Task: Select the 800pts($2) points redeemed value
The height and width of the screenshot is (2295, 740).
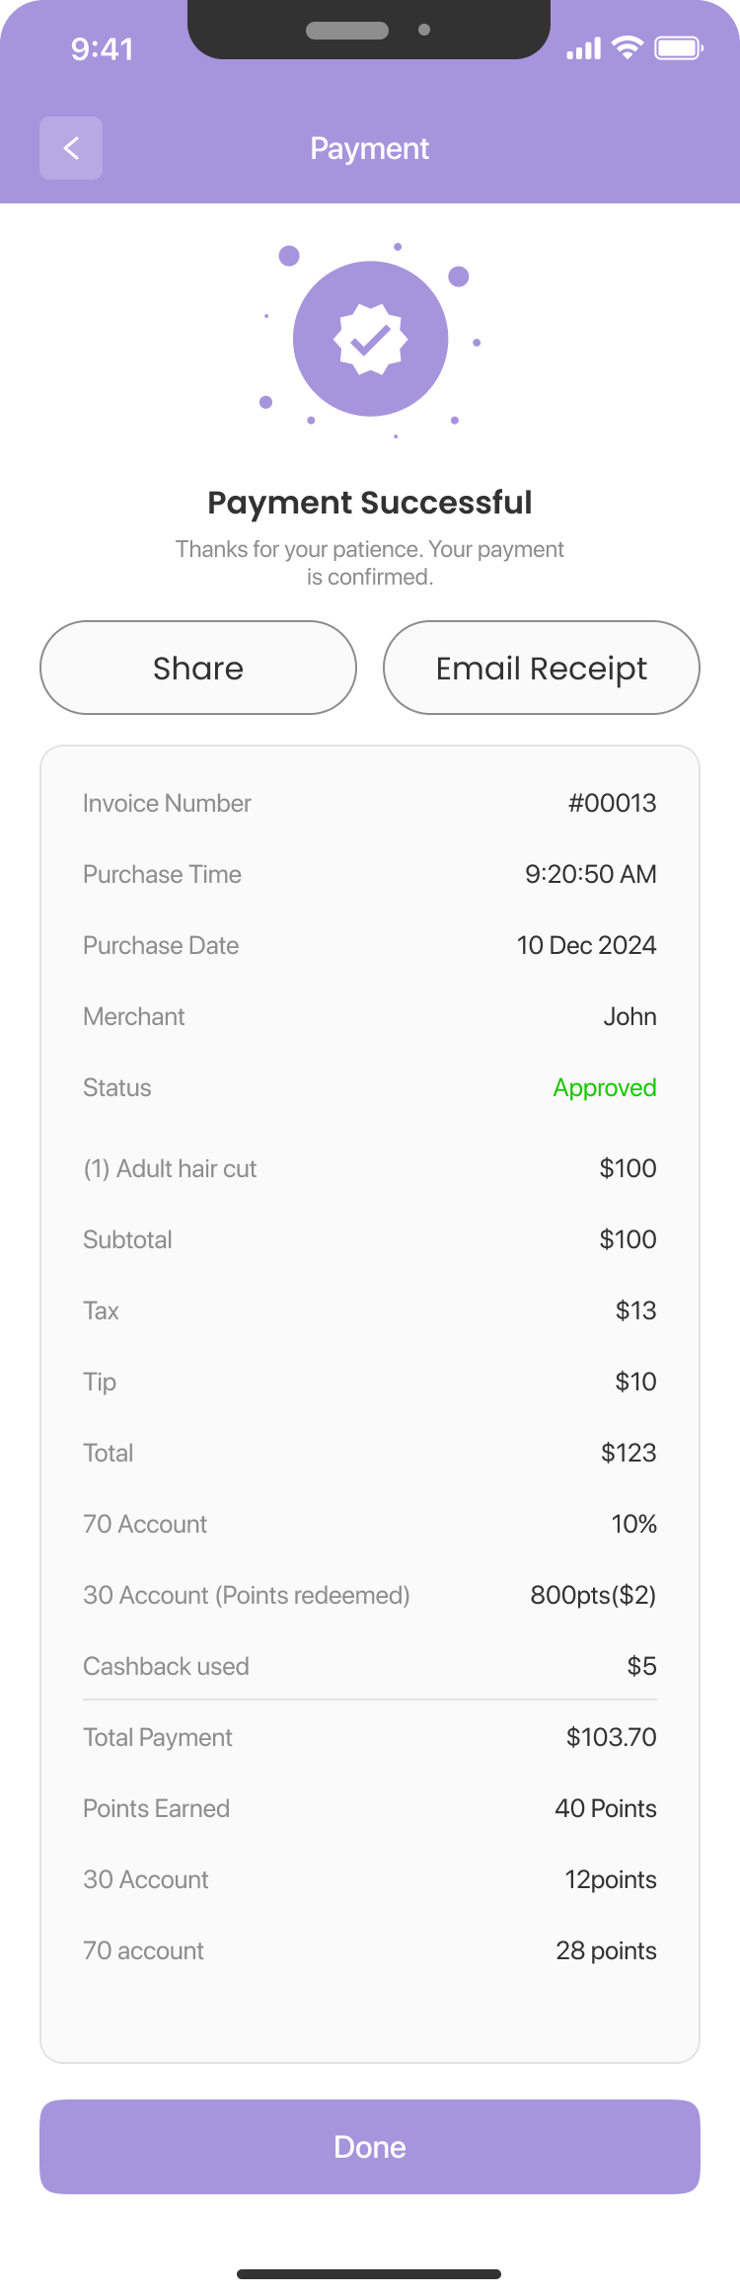Action: point(593,1595)
